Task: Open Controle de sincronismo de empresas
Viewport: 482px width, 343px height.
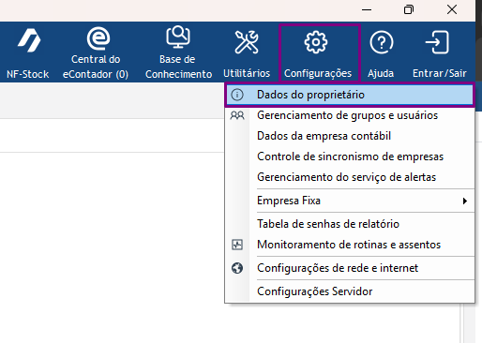Action: point(350,157)
